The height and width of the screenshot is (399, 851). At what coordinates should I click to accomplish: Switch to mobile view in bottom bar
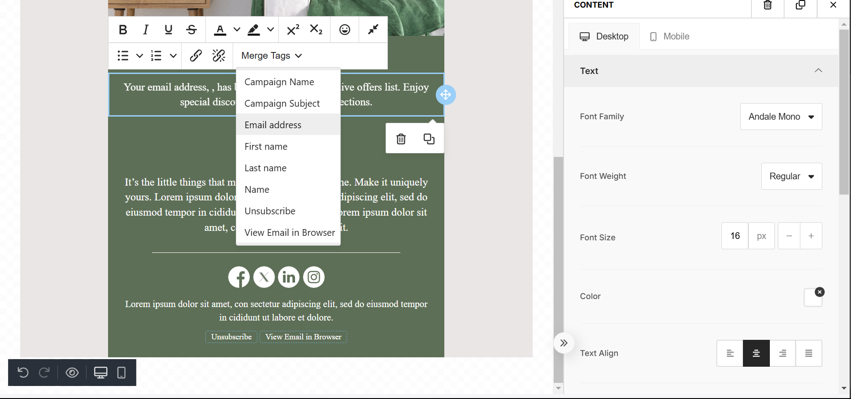(x=121, y=373)
